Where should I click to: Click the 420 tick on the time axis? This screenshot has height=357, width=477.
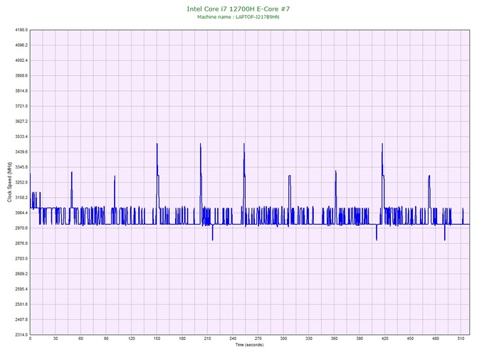(x=385, y=339)
